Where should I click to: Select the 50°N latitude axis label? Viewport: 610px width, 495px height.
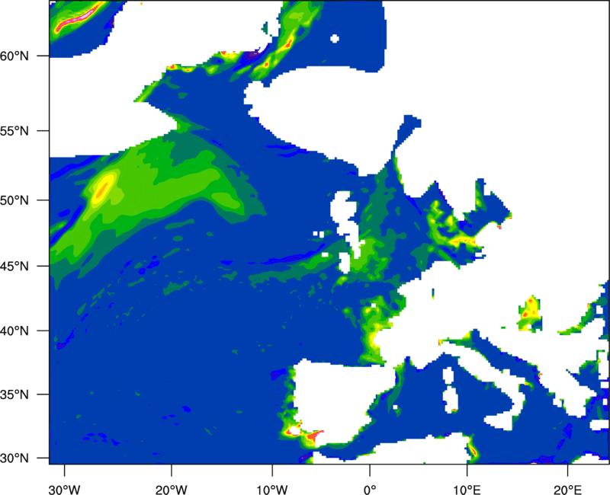point(14,200)
